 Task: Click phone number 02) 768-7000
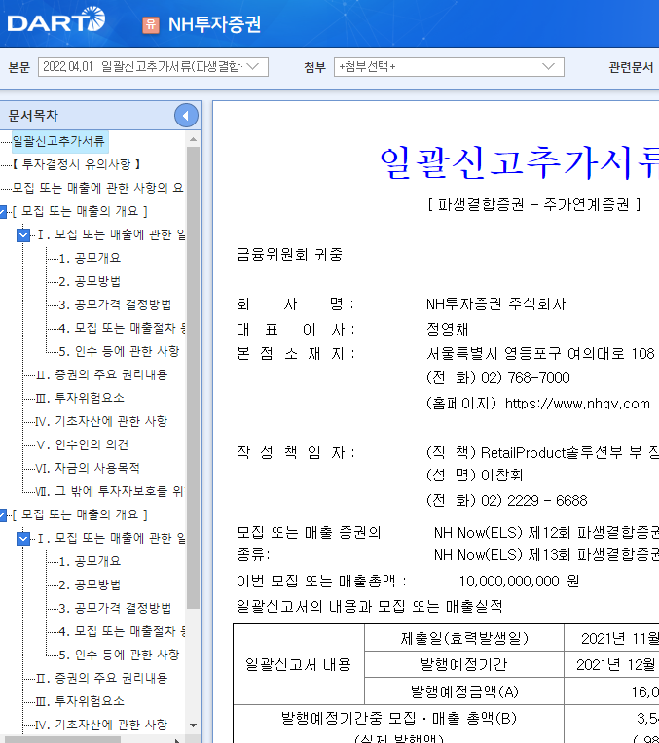point(526,377)
